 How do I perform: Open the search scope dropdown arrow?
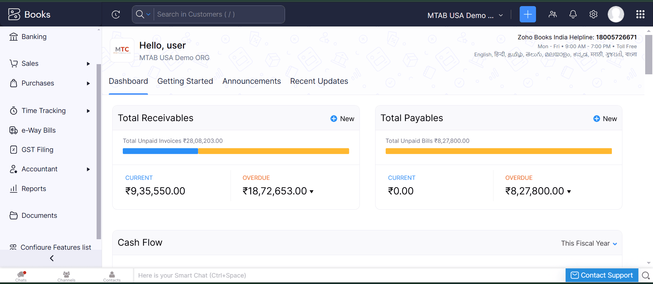[148, 14]
